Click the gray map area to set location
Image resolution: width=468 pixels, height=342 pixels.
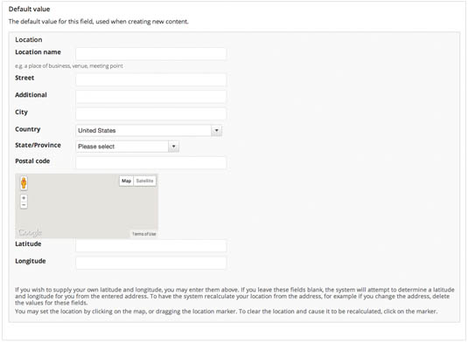point(87,209)
